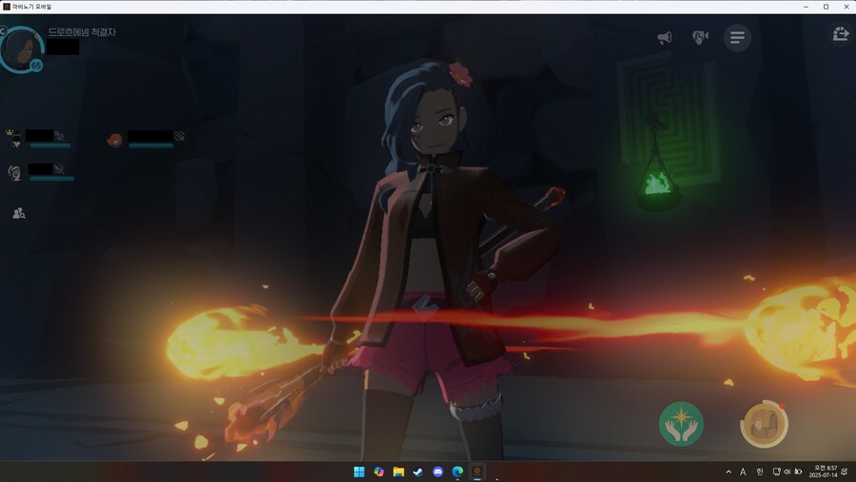This screenshot has width=856, height=482.
Task: Open Microsoft Edge from the taskbar
Action: click(457, 472)
